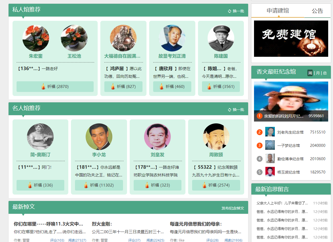Select the 申请建馆 tab
This screenshot has width=333, height=242.
tap(278, 11)
